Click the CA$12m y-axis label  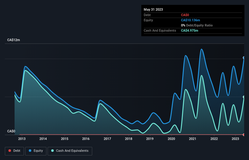tap(14, 40)
